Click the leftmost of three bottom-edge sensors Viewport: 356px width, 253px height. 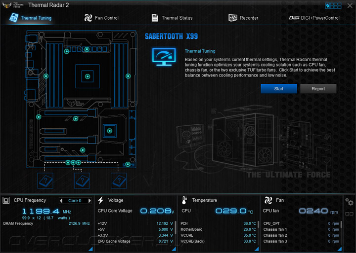(68, 162)
